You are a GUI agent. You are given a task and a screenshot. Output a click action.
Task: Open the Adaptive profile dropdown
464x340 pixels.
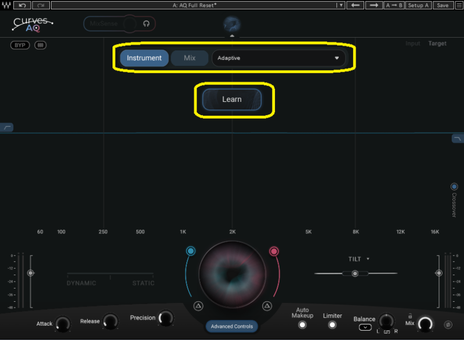coord(278,58)
